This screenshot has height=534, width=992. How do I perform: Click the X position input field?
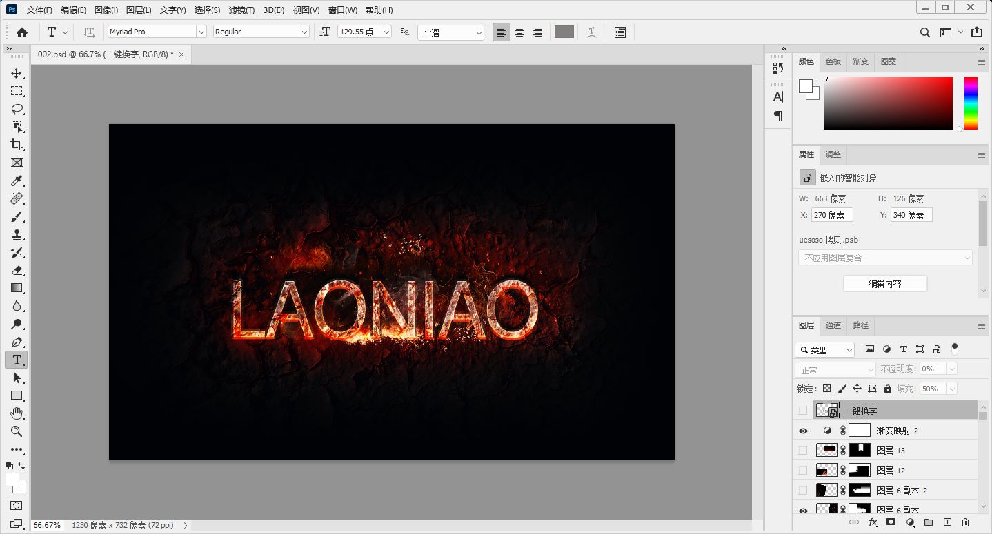(832, 215)
